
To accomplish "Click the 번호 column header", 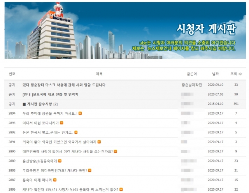I will [x=12, y=74].
